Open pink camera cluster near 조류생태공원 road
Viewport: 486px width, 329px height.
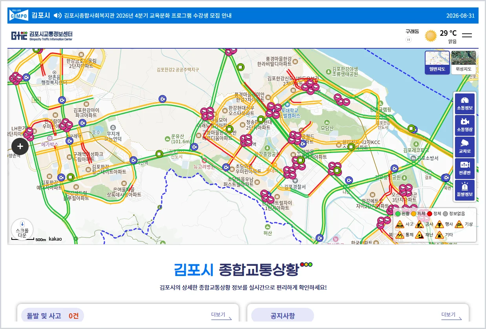coord(342,100)
